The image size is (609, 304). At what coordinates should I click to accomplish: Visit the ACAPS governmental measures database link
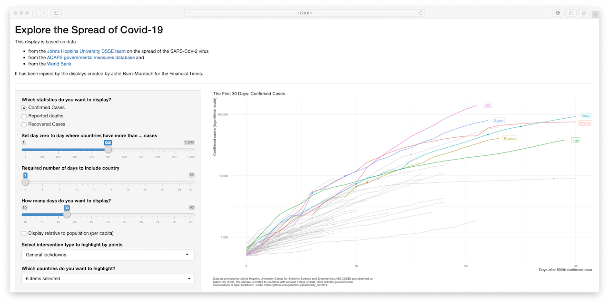[x=90, y=57]
